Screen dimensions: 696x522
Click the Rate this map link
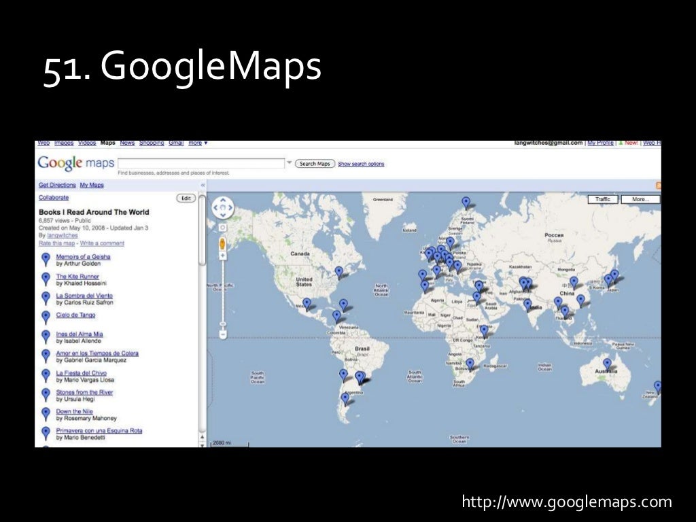click(57, 243)
